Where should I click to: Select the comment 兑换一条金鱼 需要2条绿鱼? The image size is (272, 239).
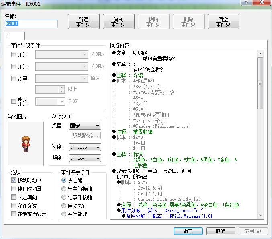188,205
